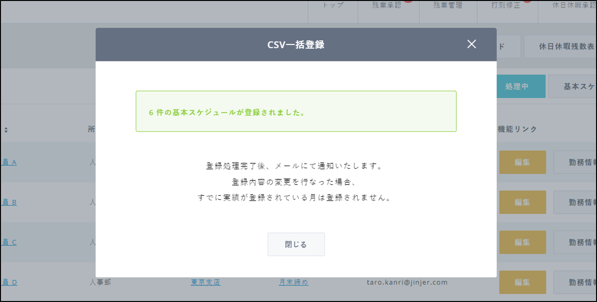The image size is (597, 302).
Task: Open 勤務情報 for employee B row
Action: click(x=575, y=202)
